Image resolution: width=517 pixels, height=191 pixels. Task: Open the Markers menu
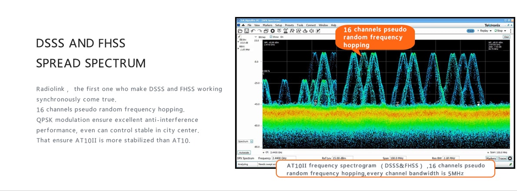pyautogui.click(x=268, y=25)
